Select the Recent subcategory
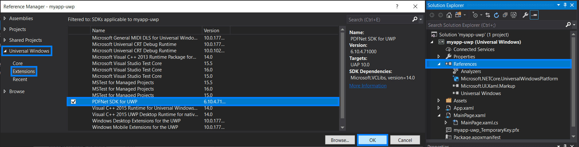Image resolution: width=579 pixels, height=147 pixels. click(20, 79)
